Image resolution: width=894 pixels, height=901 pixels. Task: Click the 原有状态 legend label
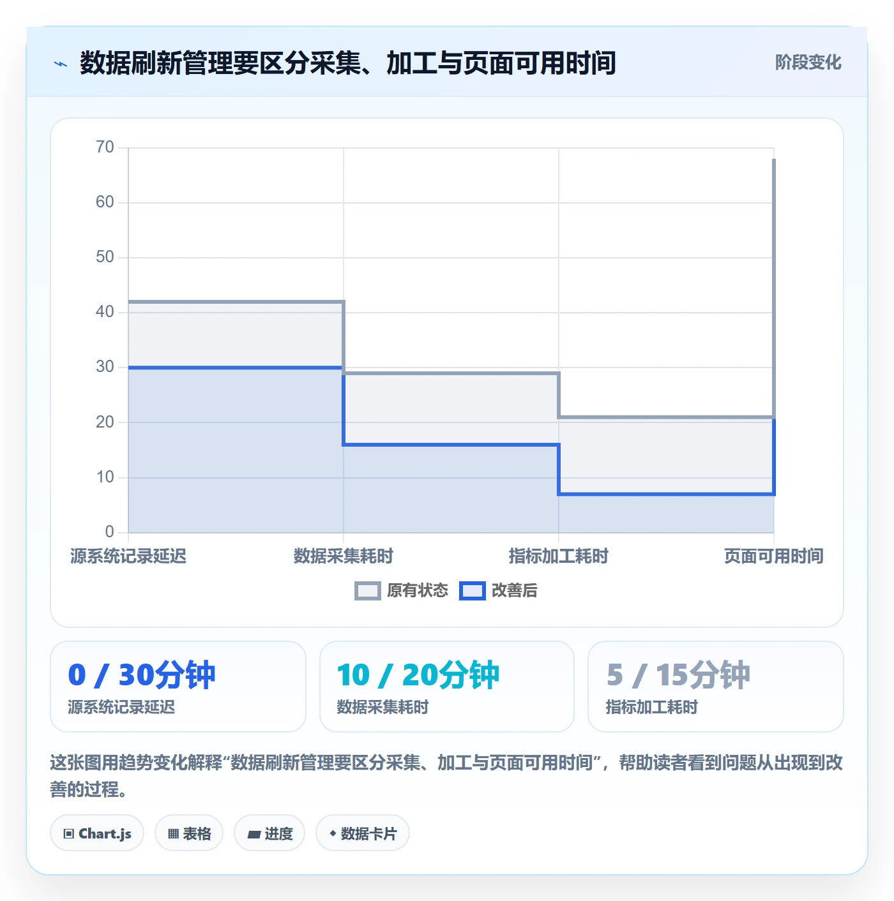418,591
